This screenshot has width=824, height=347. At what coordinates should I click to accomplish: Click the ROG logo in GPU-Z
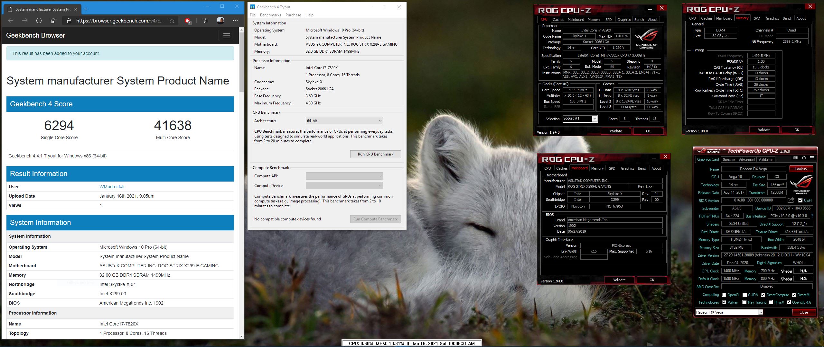pos(801,184)
